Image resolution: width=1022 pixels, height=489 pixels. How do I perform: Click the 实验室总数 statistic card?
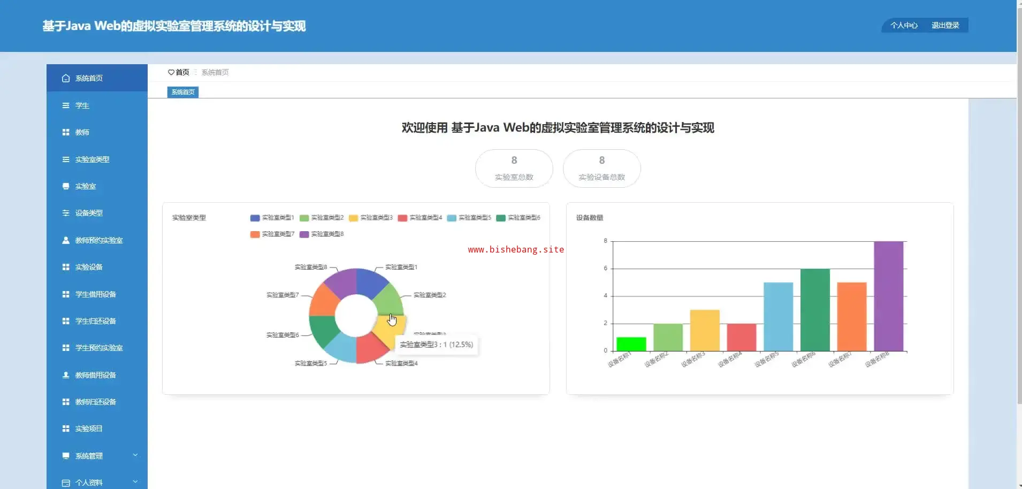click(x=514, y=169)
